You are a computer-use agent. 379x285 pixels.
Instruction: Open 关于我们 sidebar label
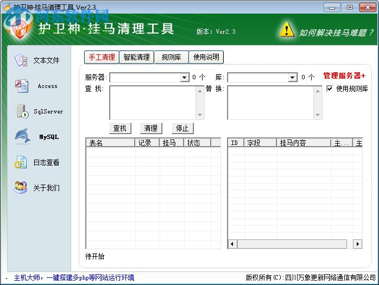[46, 188]
